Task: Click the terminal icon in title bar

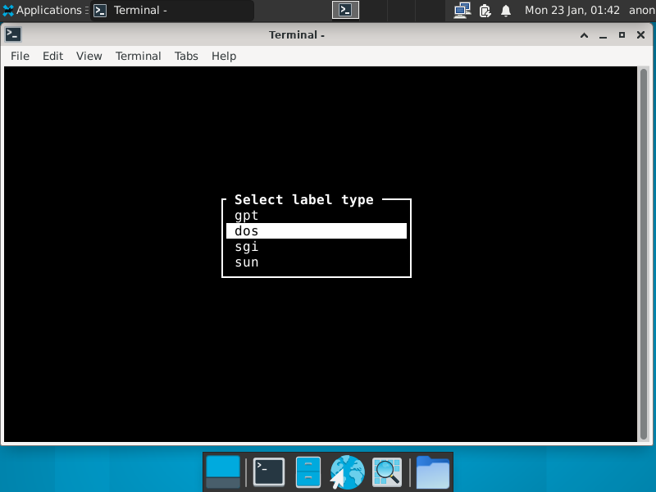Action: 13,34
